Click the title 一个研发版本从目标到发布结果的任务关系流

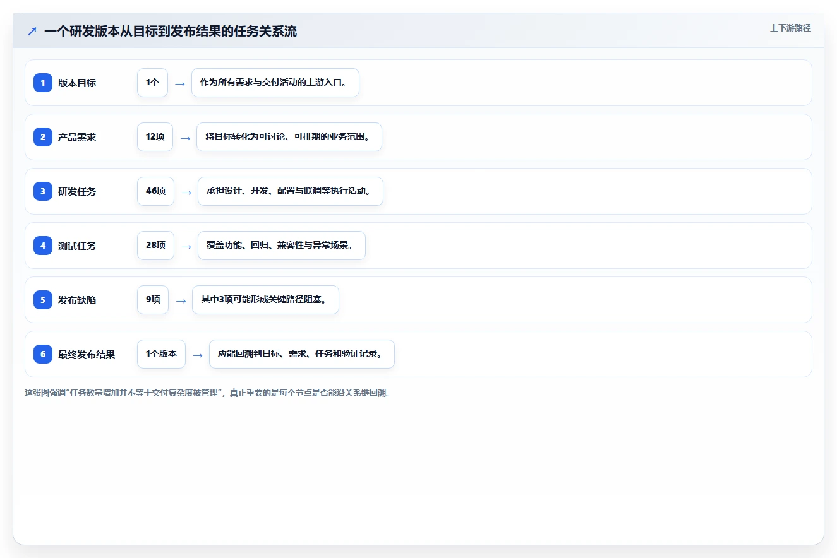(171, 31)
